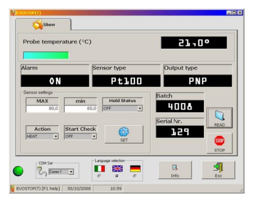Click the Alarm ON display
This screenshot has width=253, height=202.
click(55, 81)
